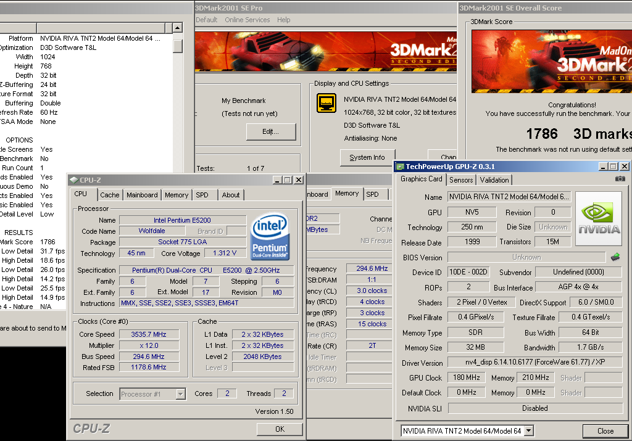Click the Multiplier x 12.0 value
Screen dimensions: 632x441
pyautogui.click(x=149, y=345)
